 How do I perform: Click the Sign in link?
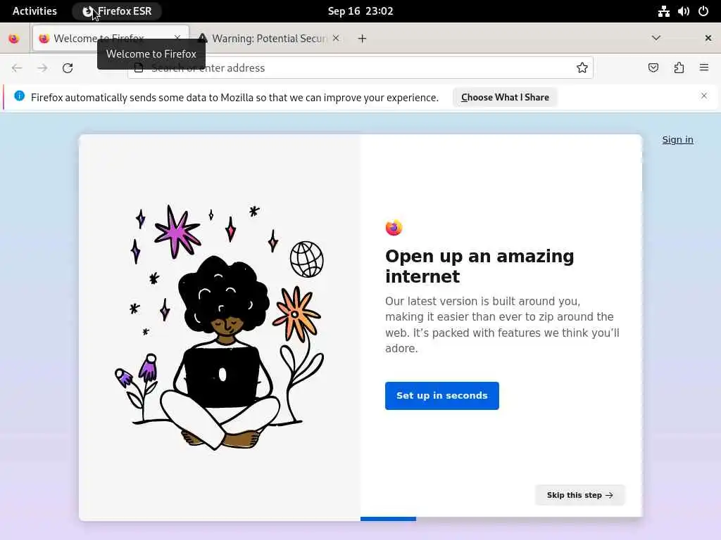677,140
